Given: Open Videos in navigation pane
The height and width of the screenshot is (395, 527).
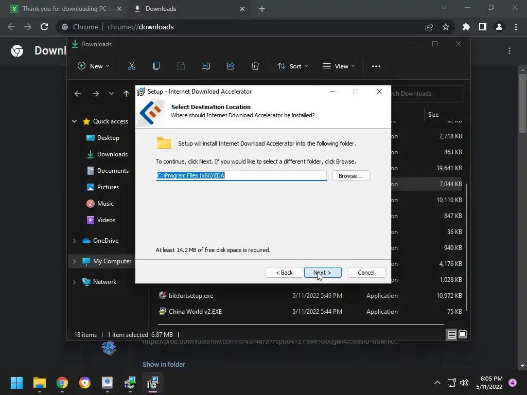Looking at the screenshot, I should click(x=101, y=220).
